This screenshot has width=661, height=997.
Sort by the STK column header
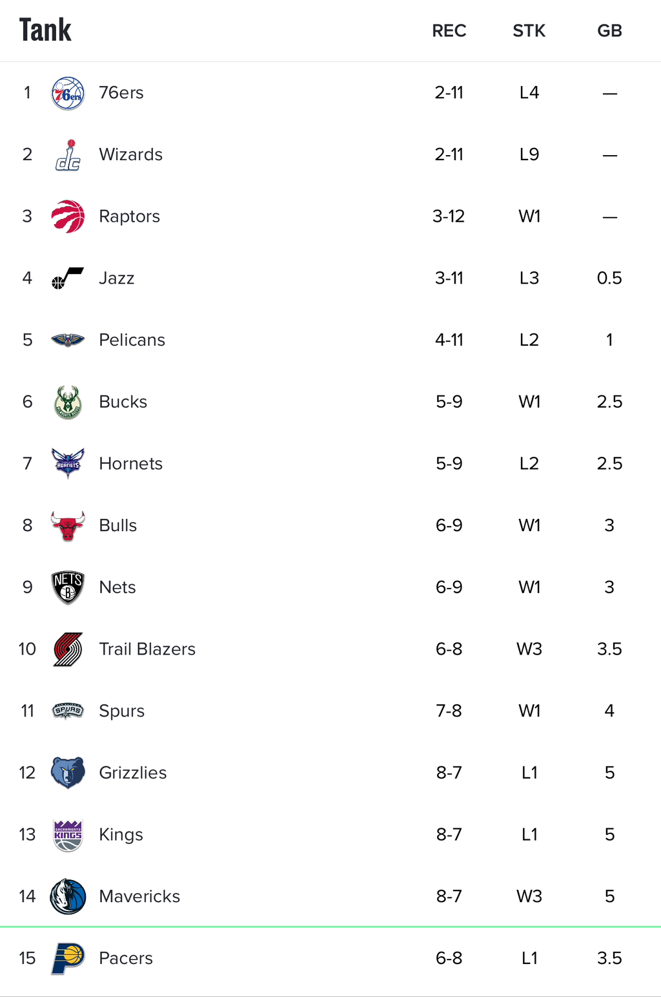pyautogui.click(x=529, y=31)
